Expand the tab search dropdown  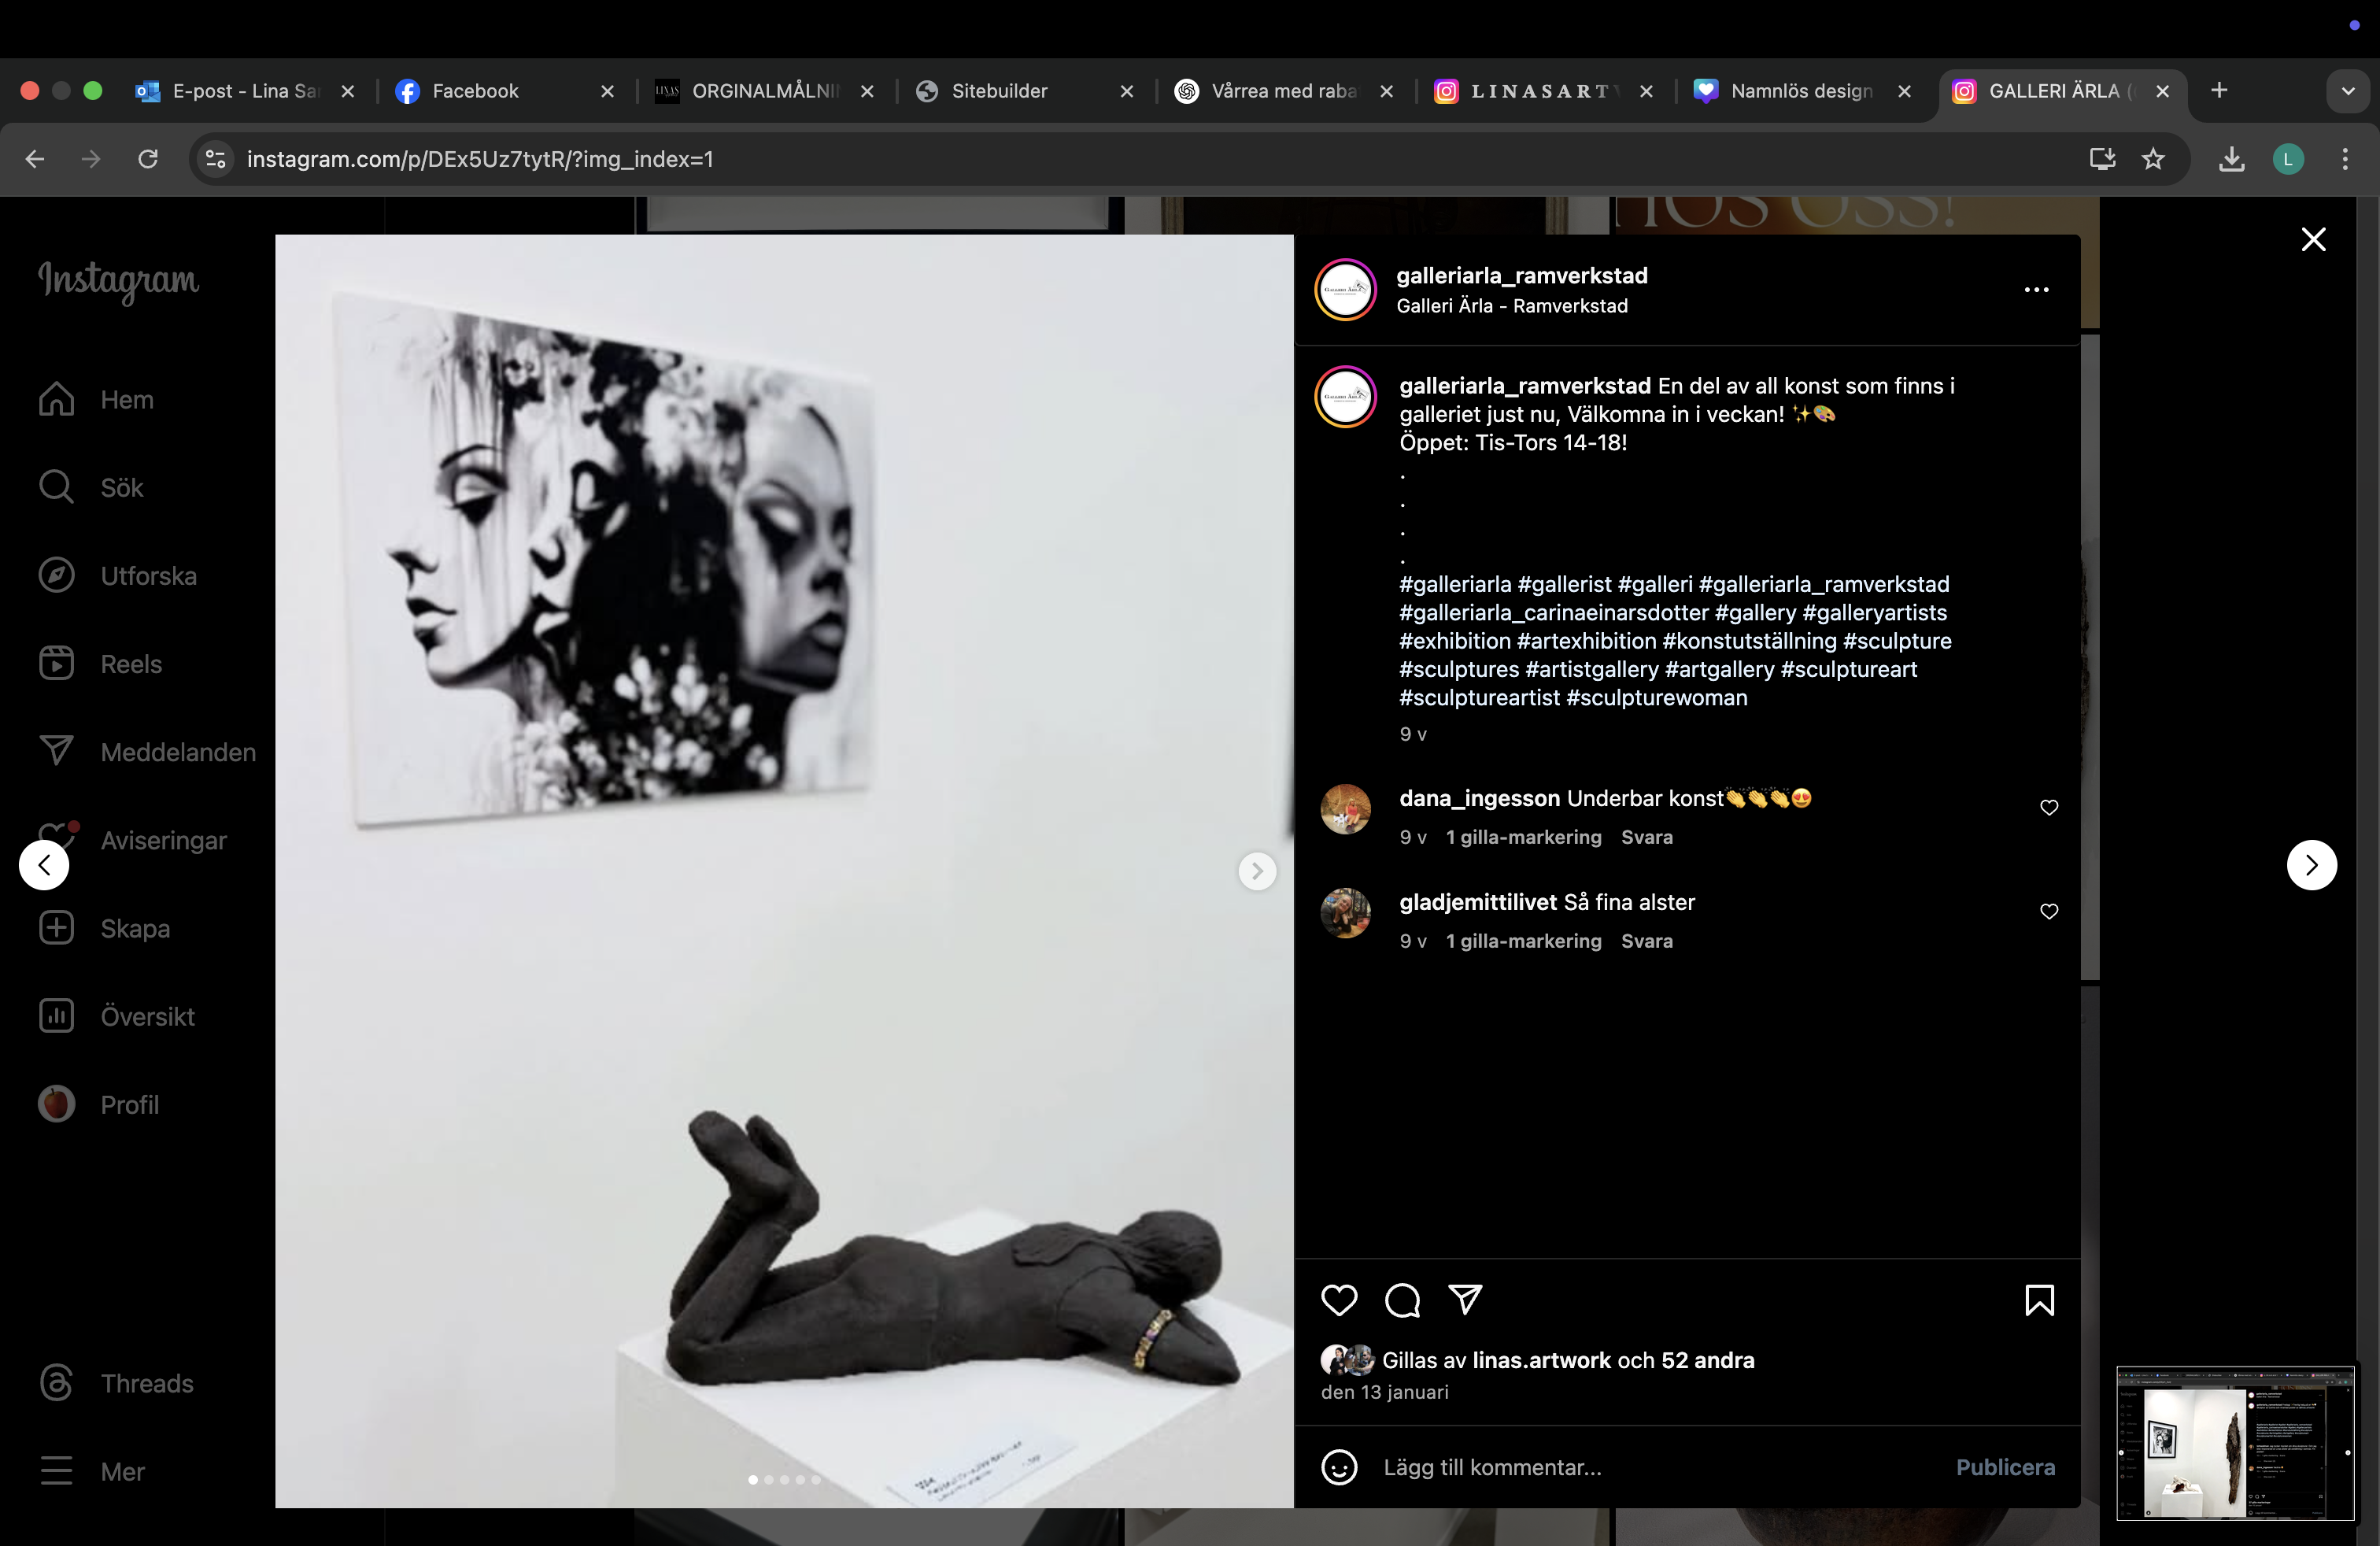coord(2347,91)
